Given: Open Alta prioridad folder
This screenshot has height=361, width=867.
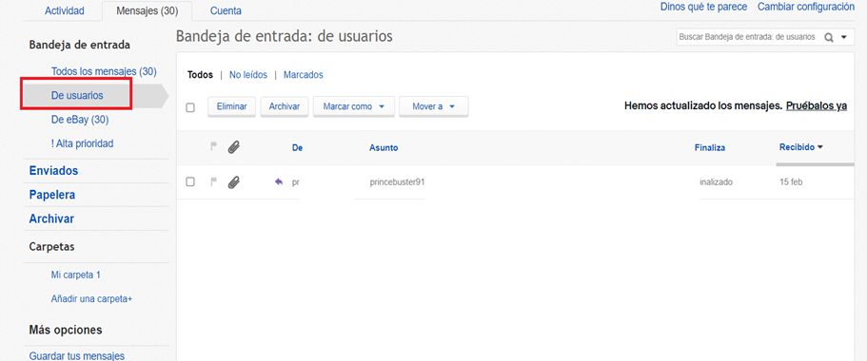Looking at the screenshot, I should point(82,143).
